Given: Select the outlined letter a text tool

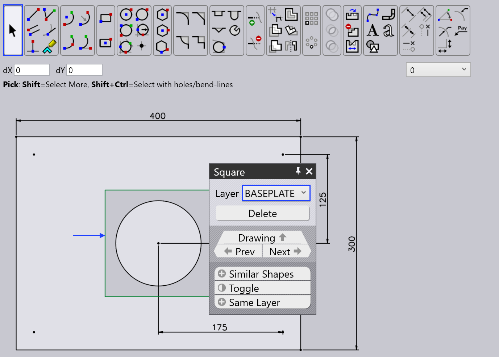Looking at the screenshot, I should (388, 30).
